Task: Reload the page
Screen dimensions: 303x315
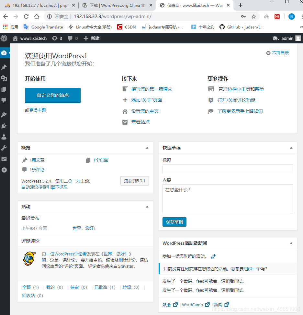Action: click(x=26, y=17)
